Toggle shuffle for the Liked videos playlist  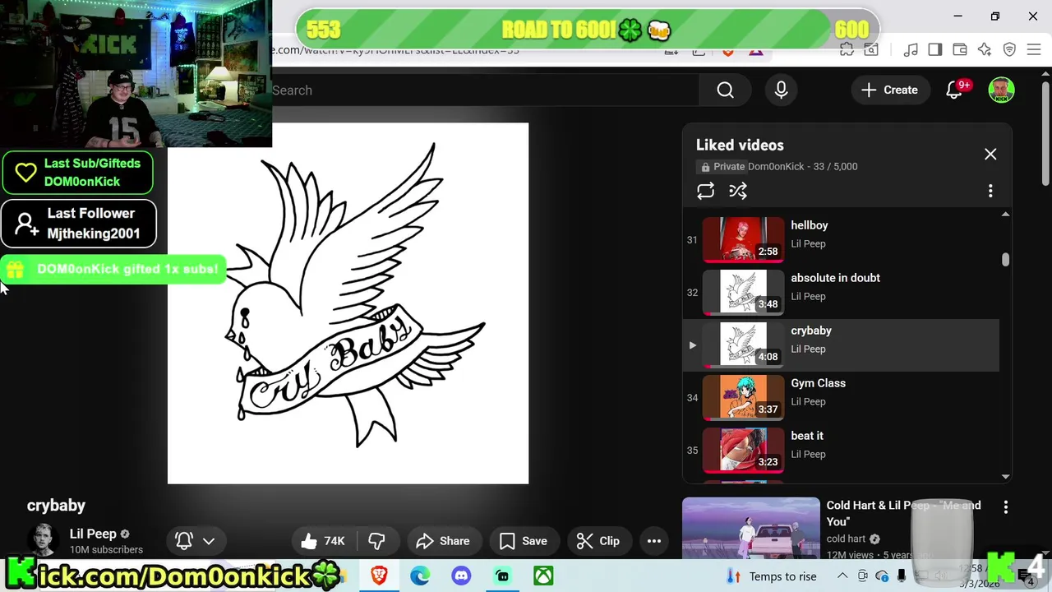pos(738,191)
